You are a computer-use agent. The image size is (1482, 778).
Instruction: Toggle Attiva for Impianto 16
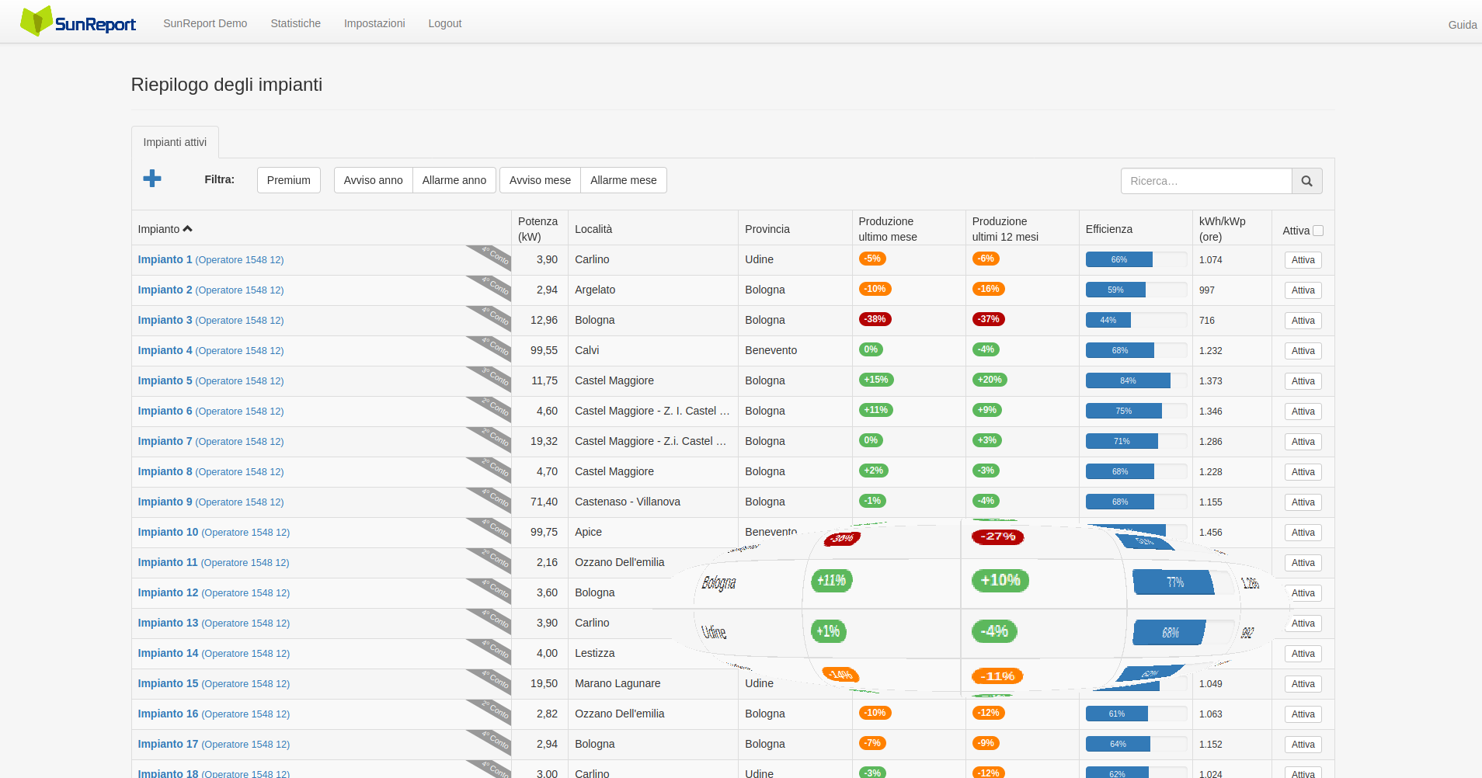1303,714
